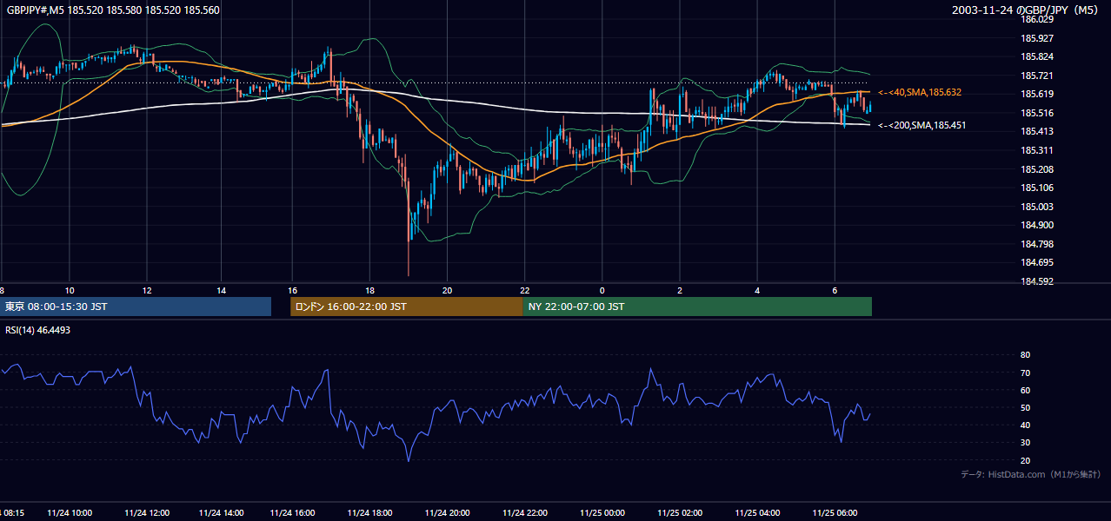Click the 186.029 price axis label
Screen dimensions: 1111x521
(x=1037, y=19)
